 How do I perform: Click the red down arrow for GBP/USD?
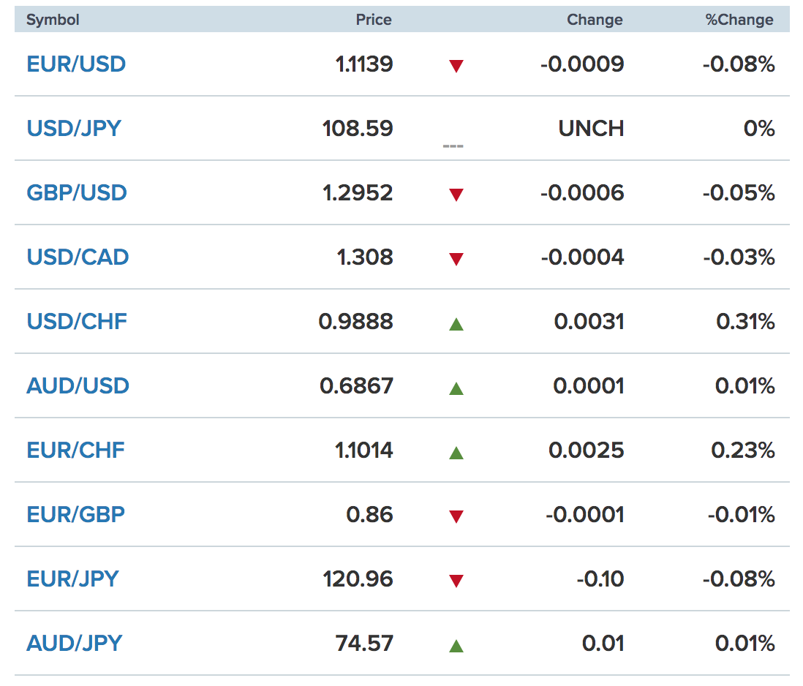pyautogui.click(x=456, y=195)
